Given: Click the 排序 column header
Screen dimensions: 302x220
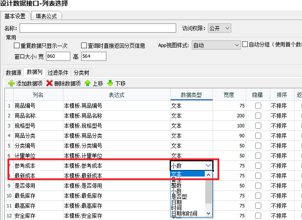Looking at the screenshot, I should pos(282,95).
